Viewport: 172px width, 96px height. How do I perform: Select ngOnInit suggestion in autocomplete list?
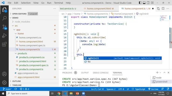123,58
